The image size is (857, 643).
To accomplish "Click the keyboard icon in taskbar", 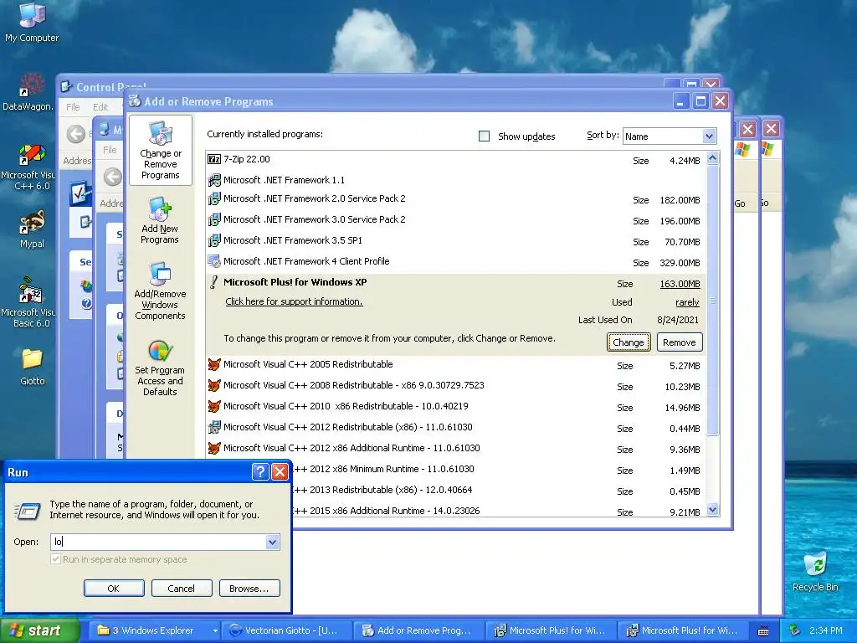I will 763,631.
